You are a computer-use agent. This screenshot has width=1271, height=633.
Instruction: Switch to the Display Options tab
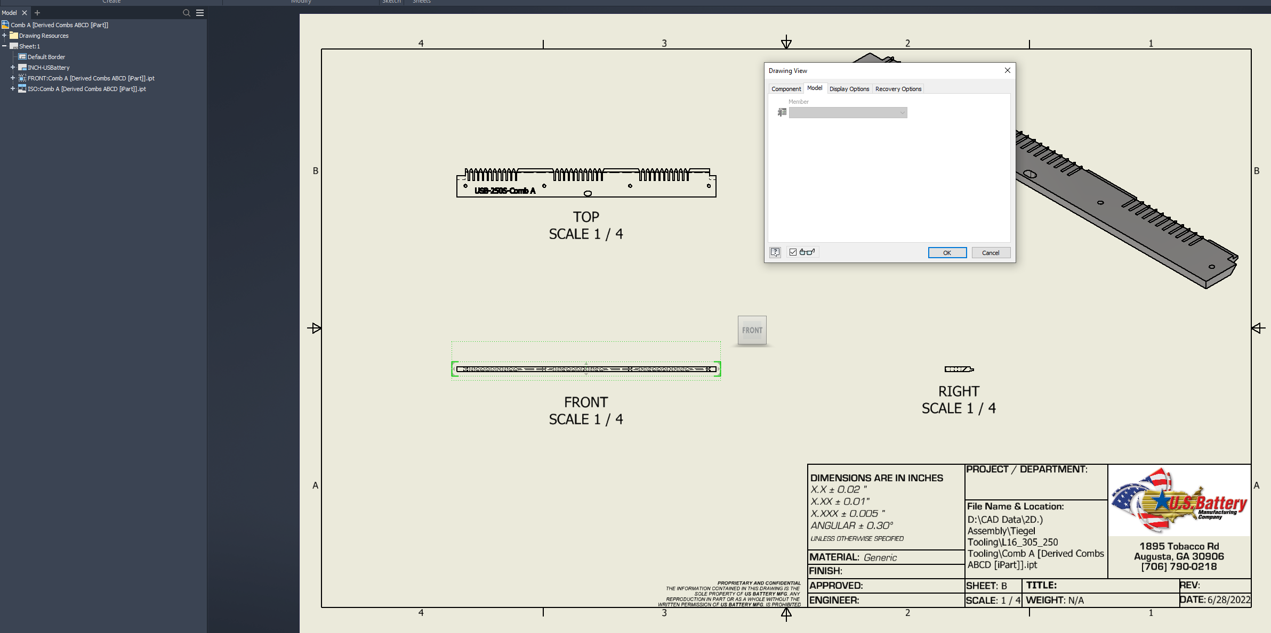849,88
